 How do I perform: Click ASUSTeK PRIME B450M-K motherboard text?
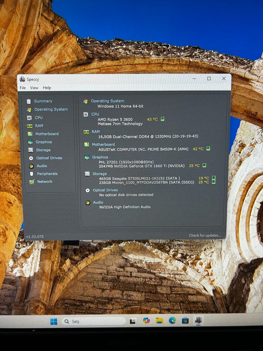(x=143, y=149)
